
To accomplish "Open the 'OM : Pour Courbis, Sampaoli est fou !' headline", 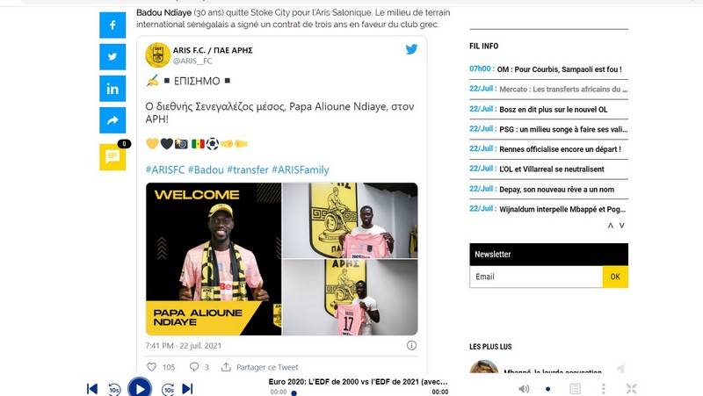I will coord(561,69).
